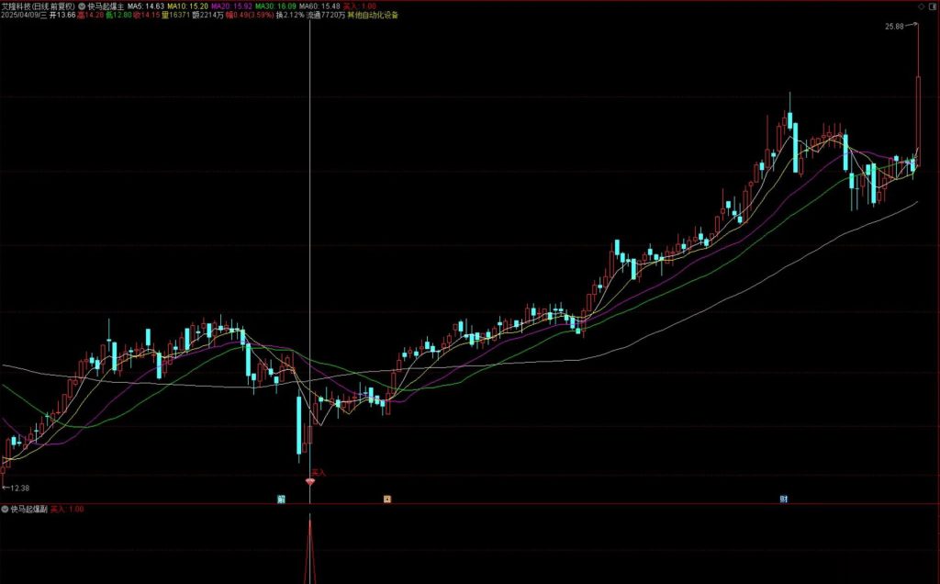Image resolution: width=940 pixels, height=584 pixels.
Task: Toggle the side panel icon at top-right
Action: click(x=932, y=6)
